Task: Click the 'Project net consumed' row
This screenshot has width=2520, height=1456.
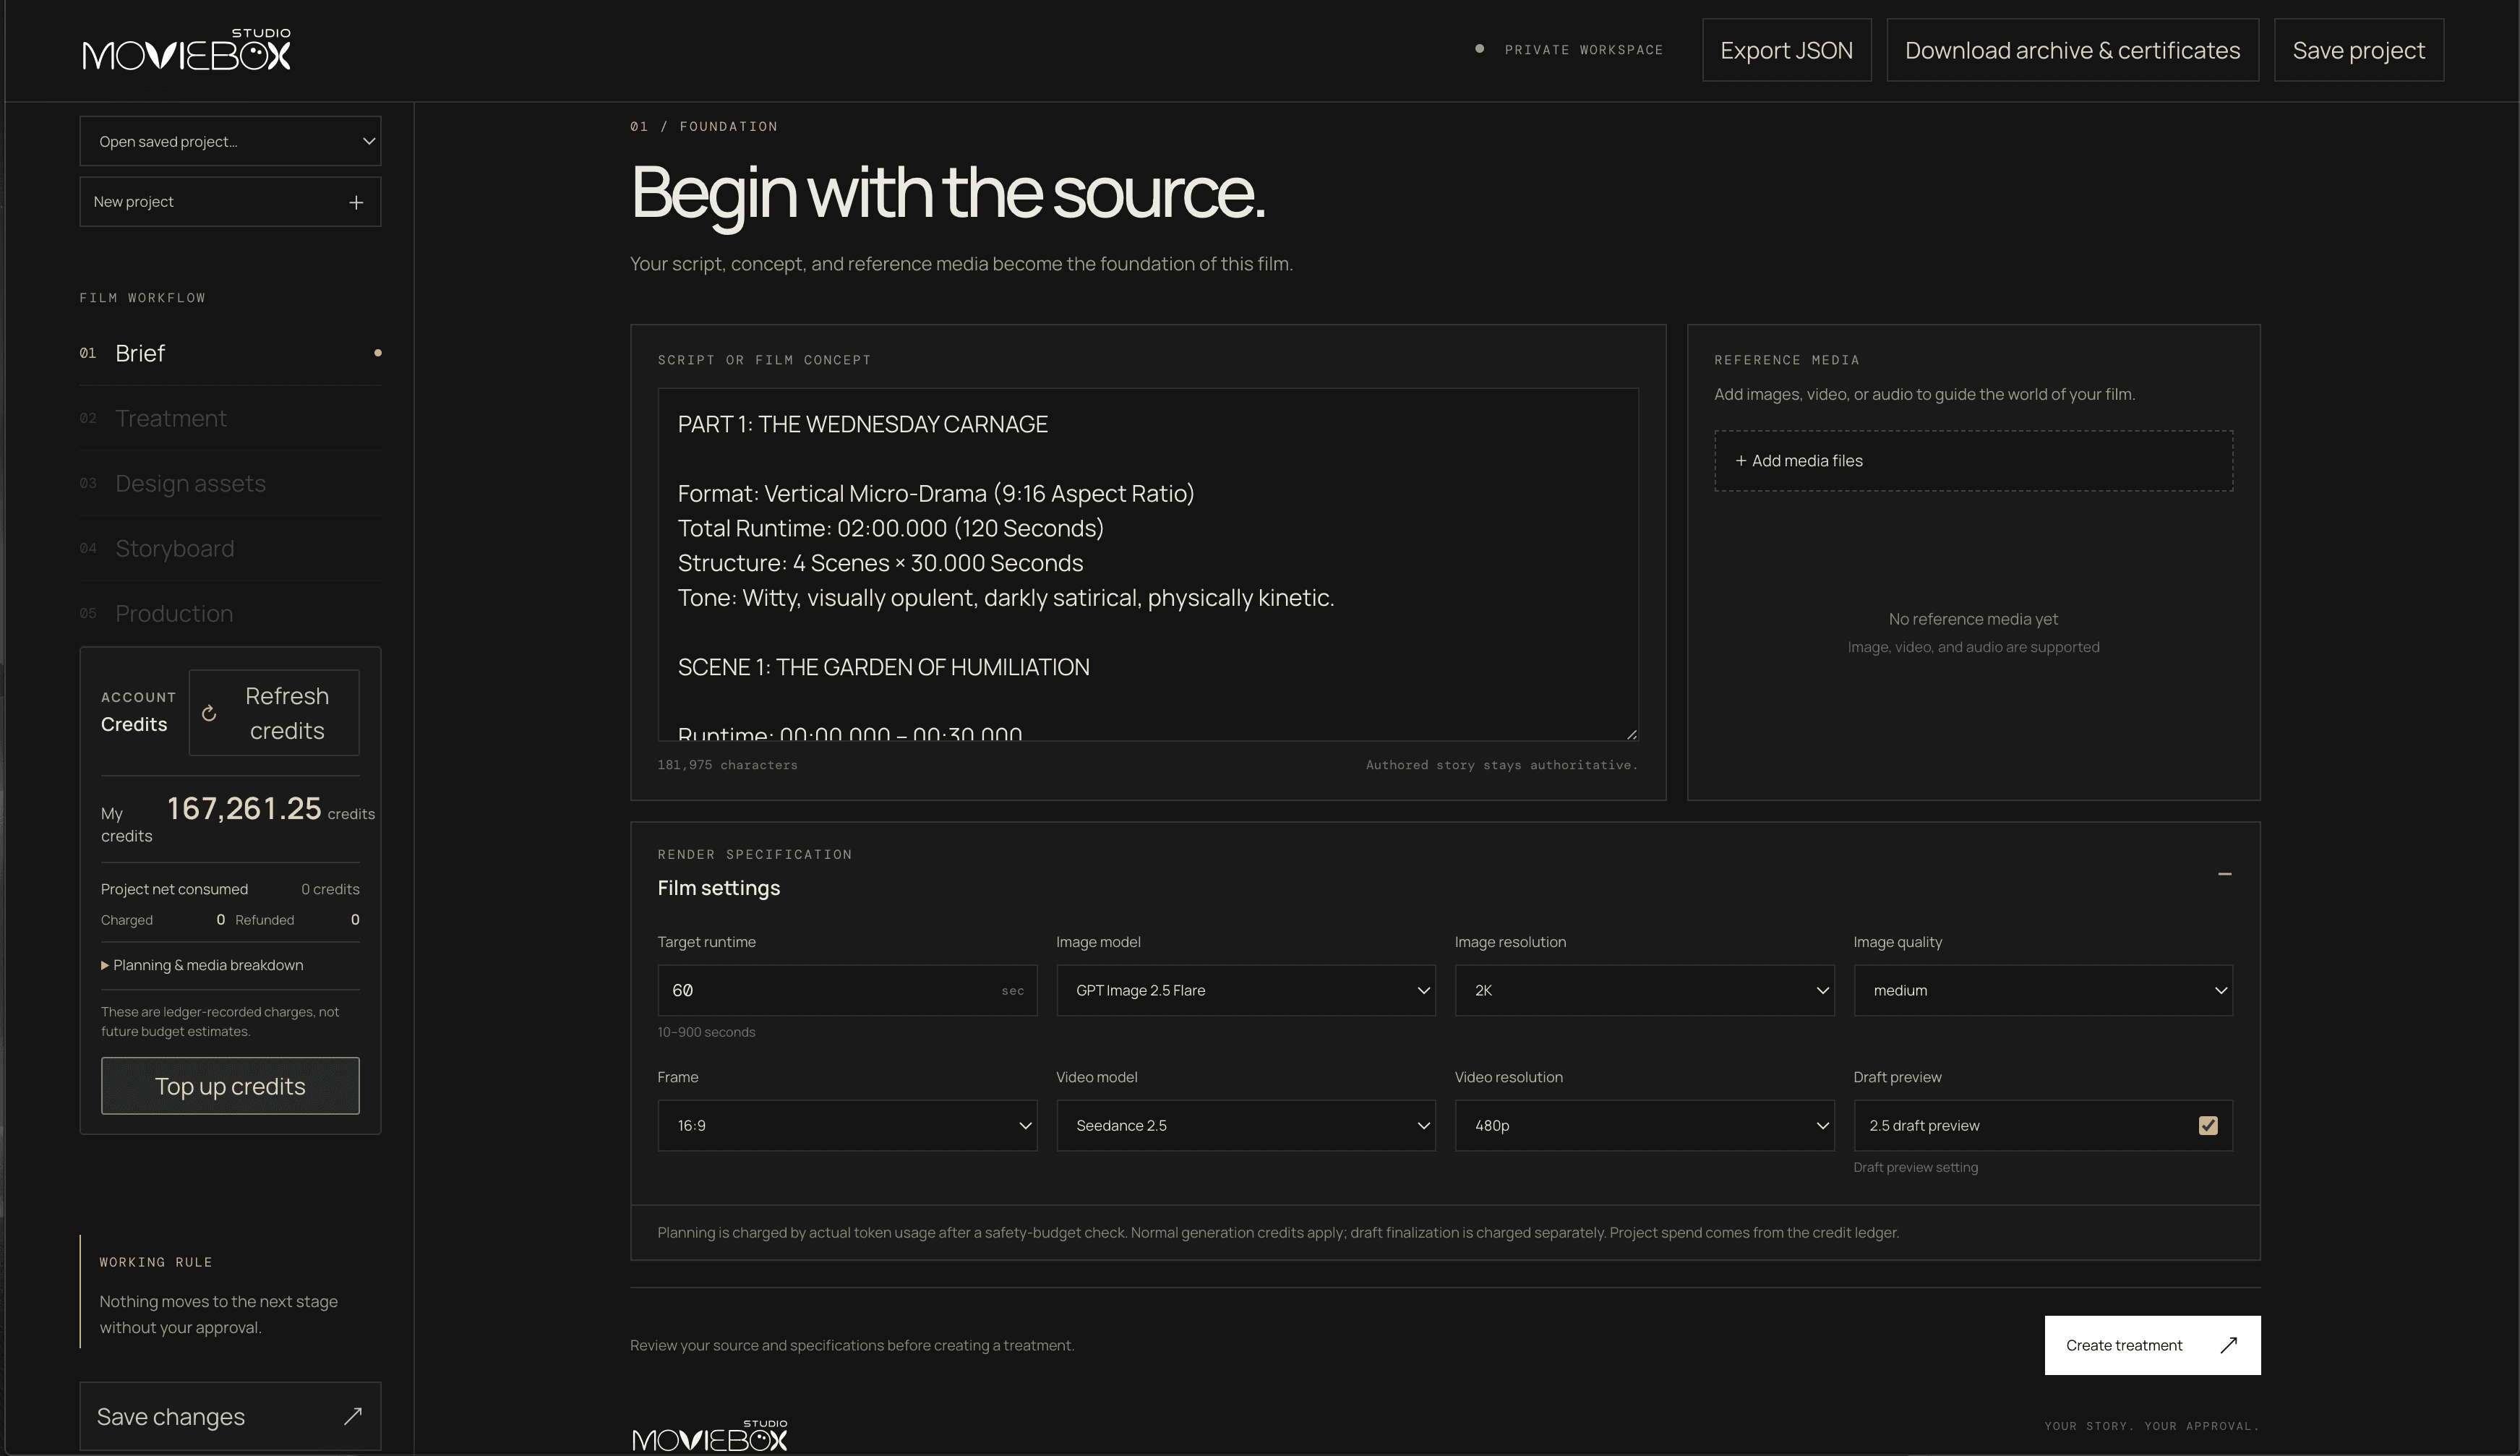Action: (x=230, y=889)
